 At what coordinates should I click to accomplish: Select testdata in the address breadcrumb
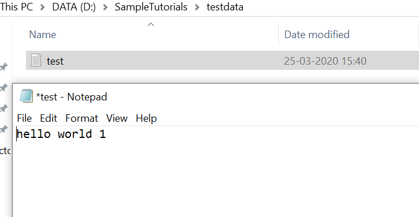(225, 7)
